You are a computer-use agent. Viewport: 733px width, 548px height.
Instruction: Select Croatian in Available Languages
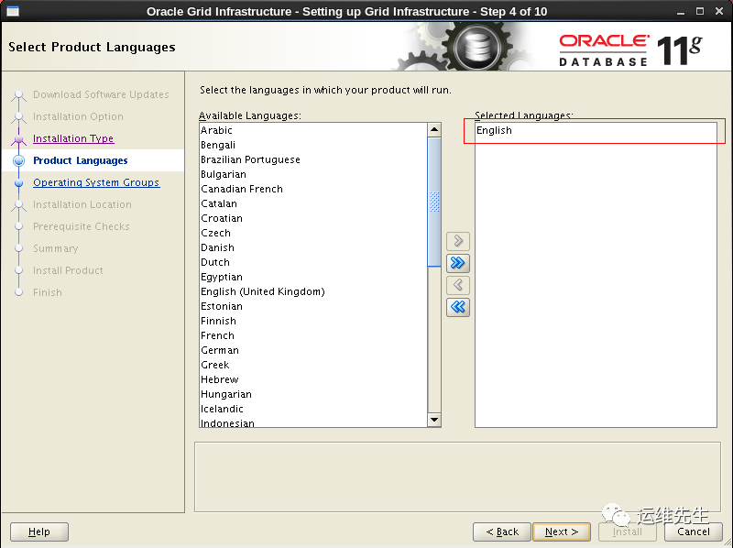[312, 218]
